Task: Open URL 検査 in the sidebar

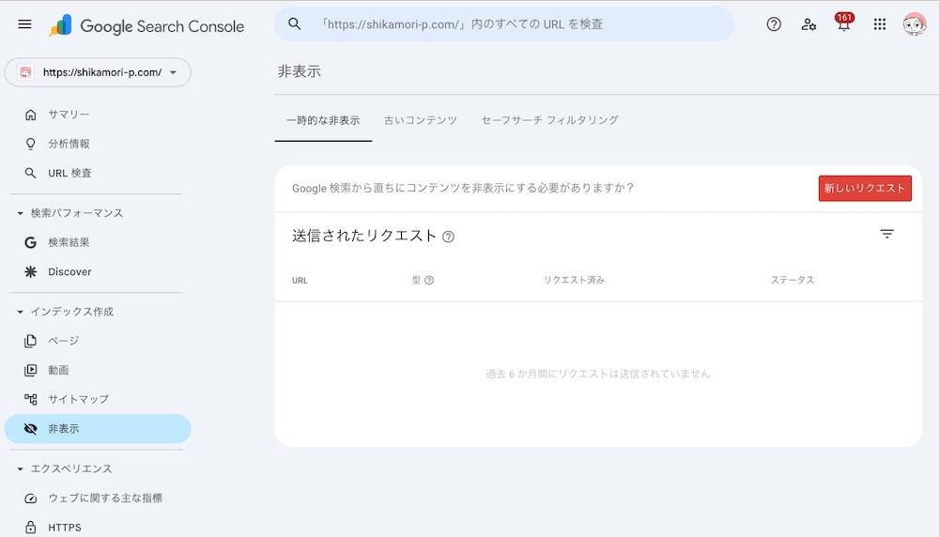Action: pyautogui.click(x=69, y=173)
